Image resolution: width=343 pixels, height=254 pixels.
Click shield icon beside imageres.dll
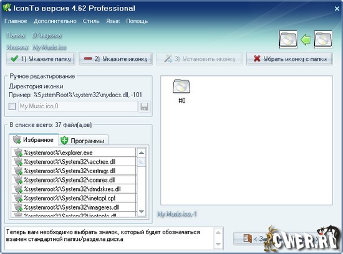pos(19,207)
